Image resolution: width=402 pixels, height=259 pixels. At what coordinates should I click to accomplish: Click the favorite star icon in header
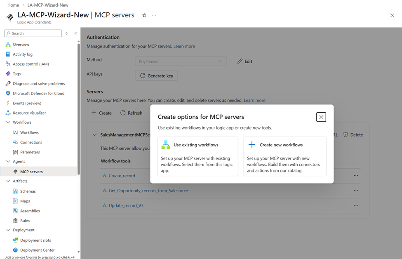pos(144,15)
